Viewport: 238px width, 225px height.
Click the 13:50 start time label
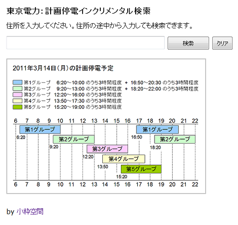[103, 167]
